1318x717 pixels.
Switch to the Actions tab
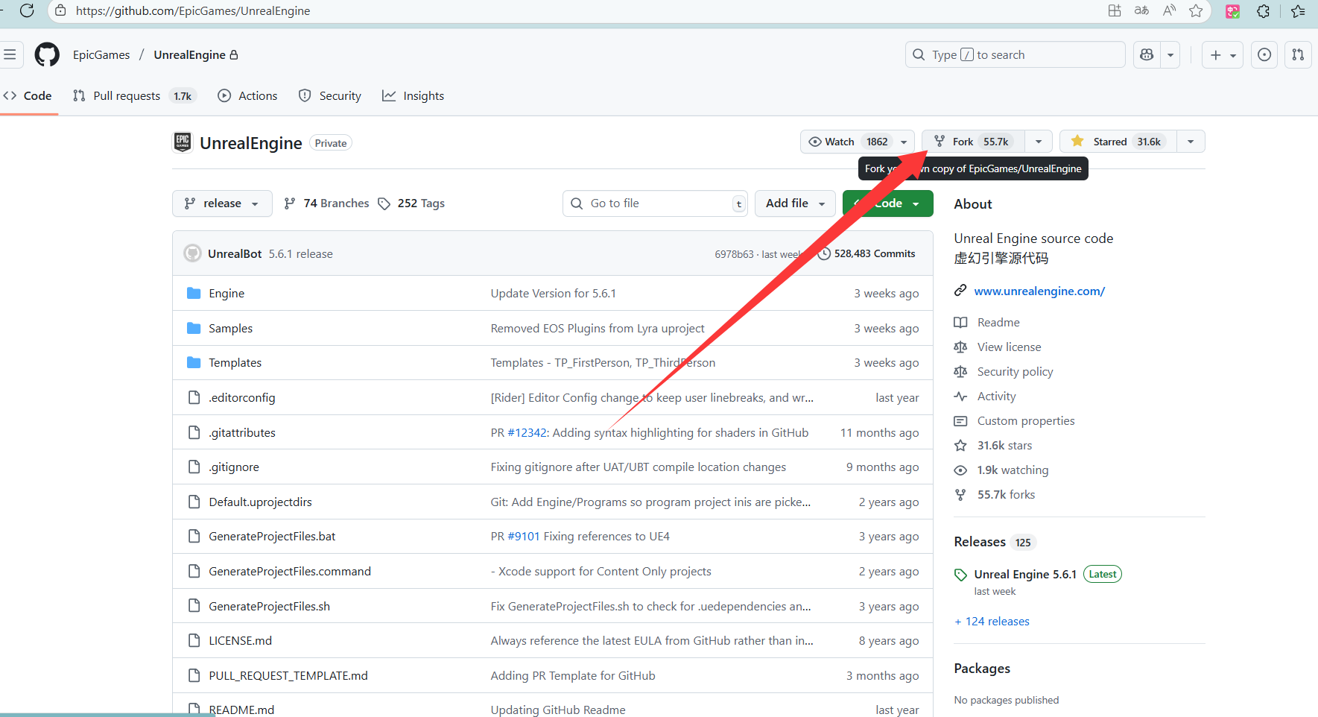point(247,96)
